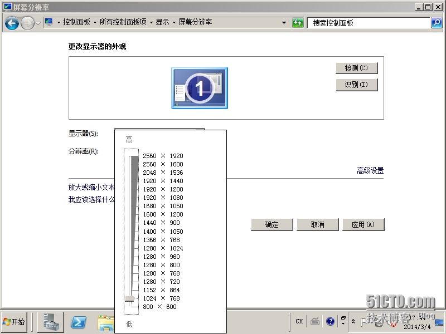Screen dimensions: 446x334
Task: Select resolution 1280 × 768
Action: (161, 273)
